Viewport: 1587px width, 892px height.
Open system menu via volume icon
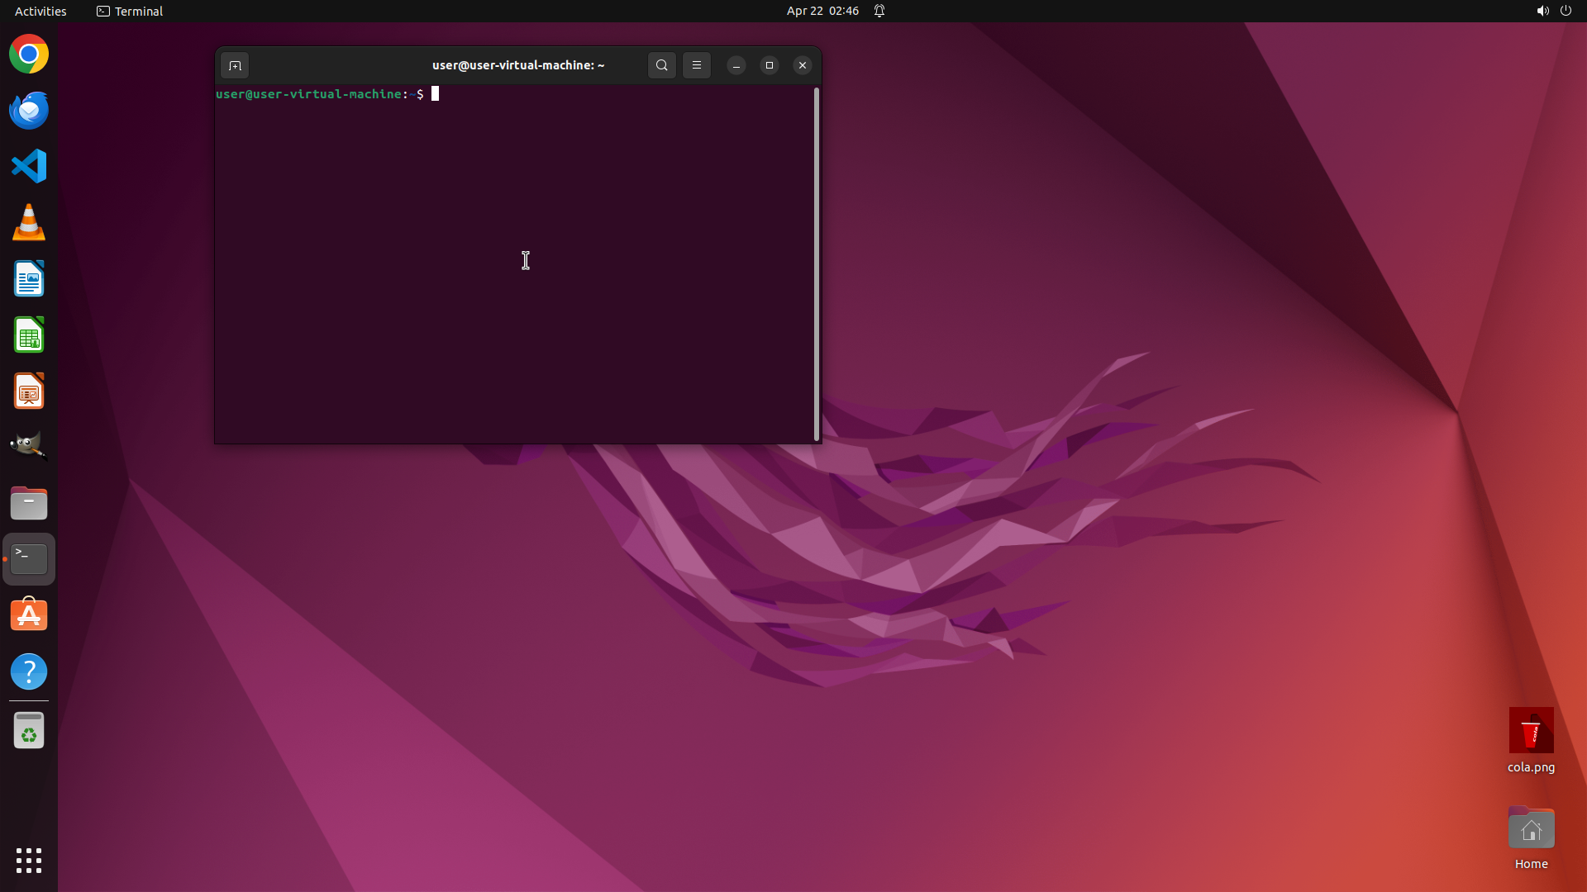point(1542,11)
